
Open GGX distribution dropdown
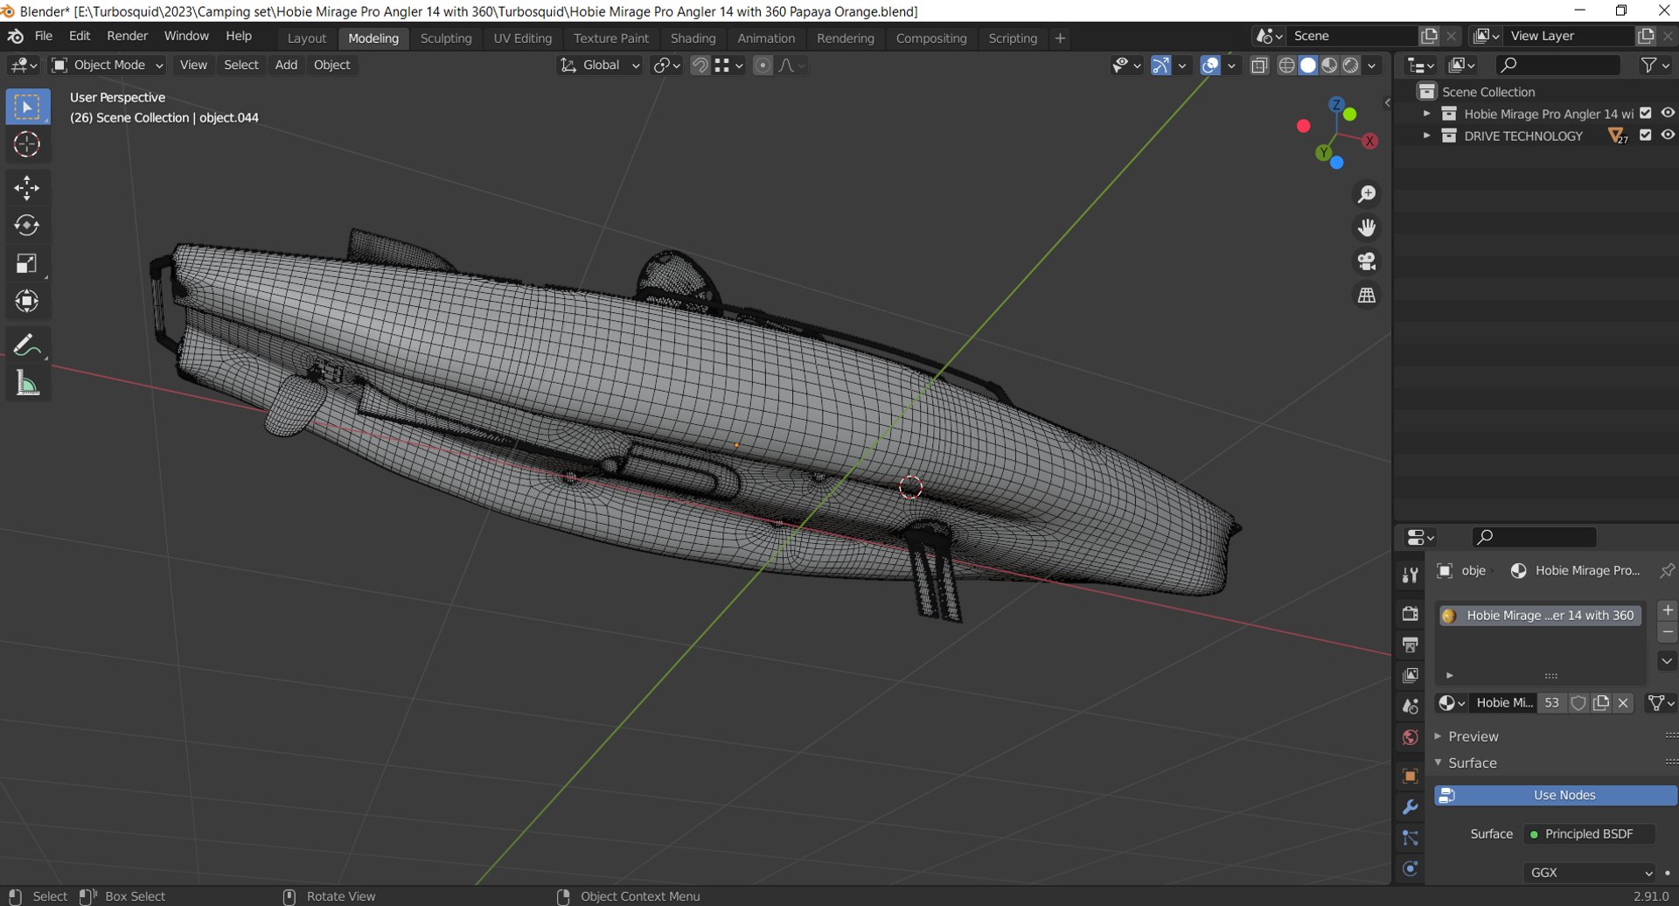[1589, 872]
